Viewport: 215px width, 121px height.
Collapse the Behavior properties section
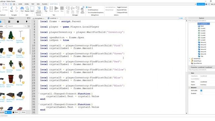pyautogui.click(x=189, y=87)
